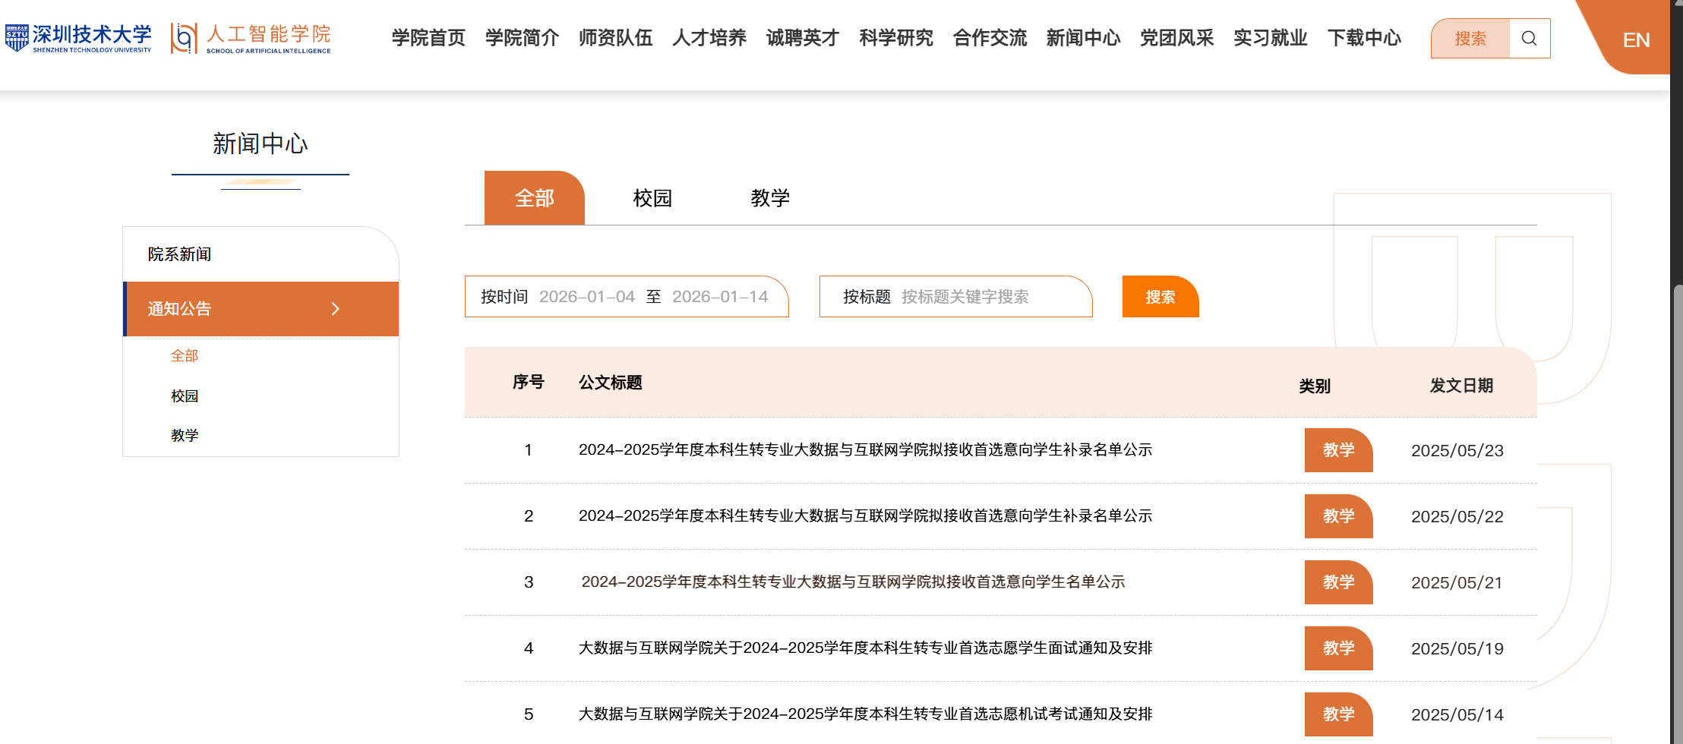Click the Shenzhen Technology University logo
Viewport: 1683px width, 744px height.
click(x=78, y=38)
